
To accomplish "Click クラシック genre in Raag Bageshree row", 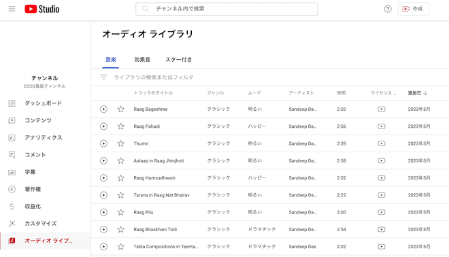I will [218, 109].
